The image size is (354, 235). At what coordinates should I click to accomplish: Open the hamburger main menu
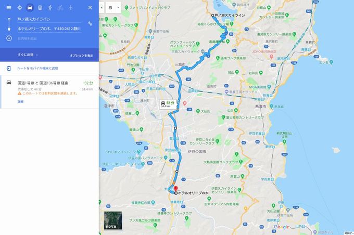pyautogui.click(x=8, y=8)
